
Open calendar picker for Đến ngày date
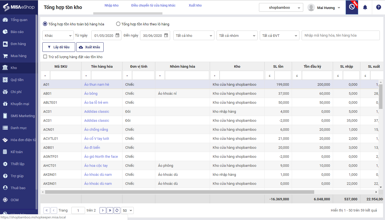coord(166,35)
